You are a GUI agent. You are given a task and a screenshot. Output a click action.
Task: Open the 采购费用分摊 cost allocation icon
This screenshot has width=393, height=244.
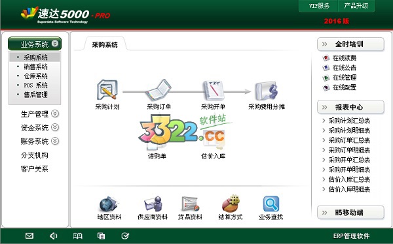[267, 91]
